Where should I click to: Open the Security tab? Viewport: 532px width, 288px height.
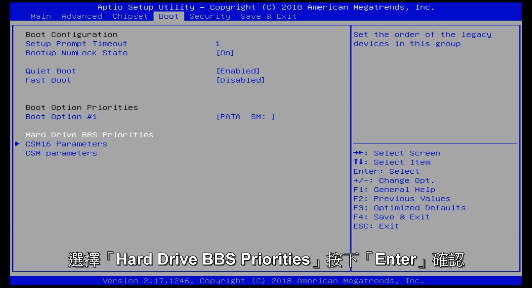(210, 16)
